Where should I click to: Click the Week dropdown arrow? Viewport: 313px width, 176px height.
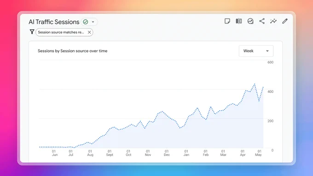[x=267, y=51]
